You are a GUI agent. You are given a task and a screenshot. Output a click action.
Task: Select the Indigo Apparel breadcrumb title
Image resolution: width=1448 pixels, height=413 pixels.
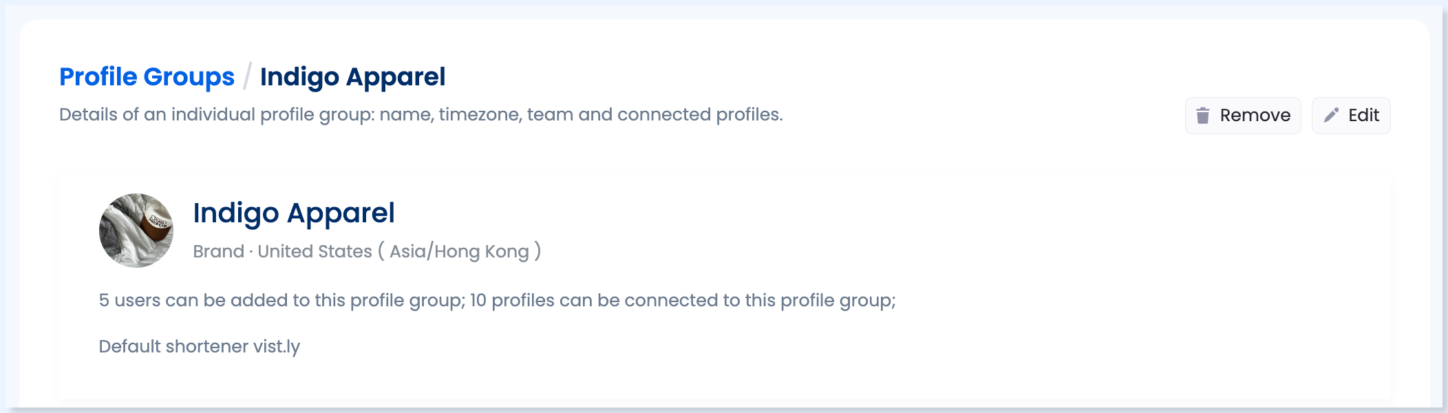click(352, 77)
